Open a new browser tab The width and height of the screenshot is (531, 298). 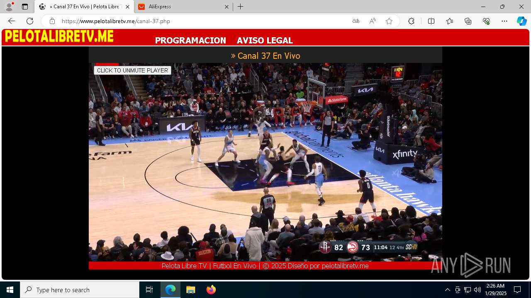pos(241,7)
